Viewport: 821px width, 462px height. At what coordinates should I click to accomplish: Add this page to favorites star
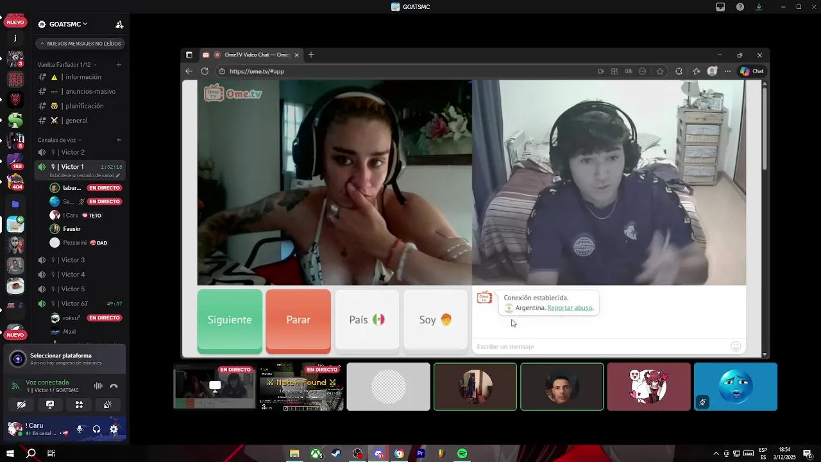[x=660, y=71]
